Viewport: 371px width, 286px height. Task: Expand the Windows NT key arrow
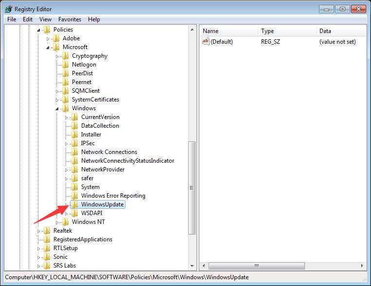[57, 222]
